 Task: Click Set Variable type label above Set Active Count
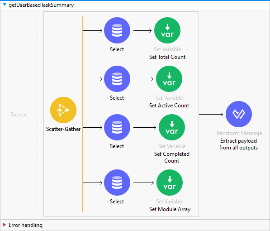(169, 98)
